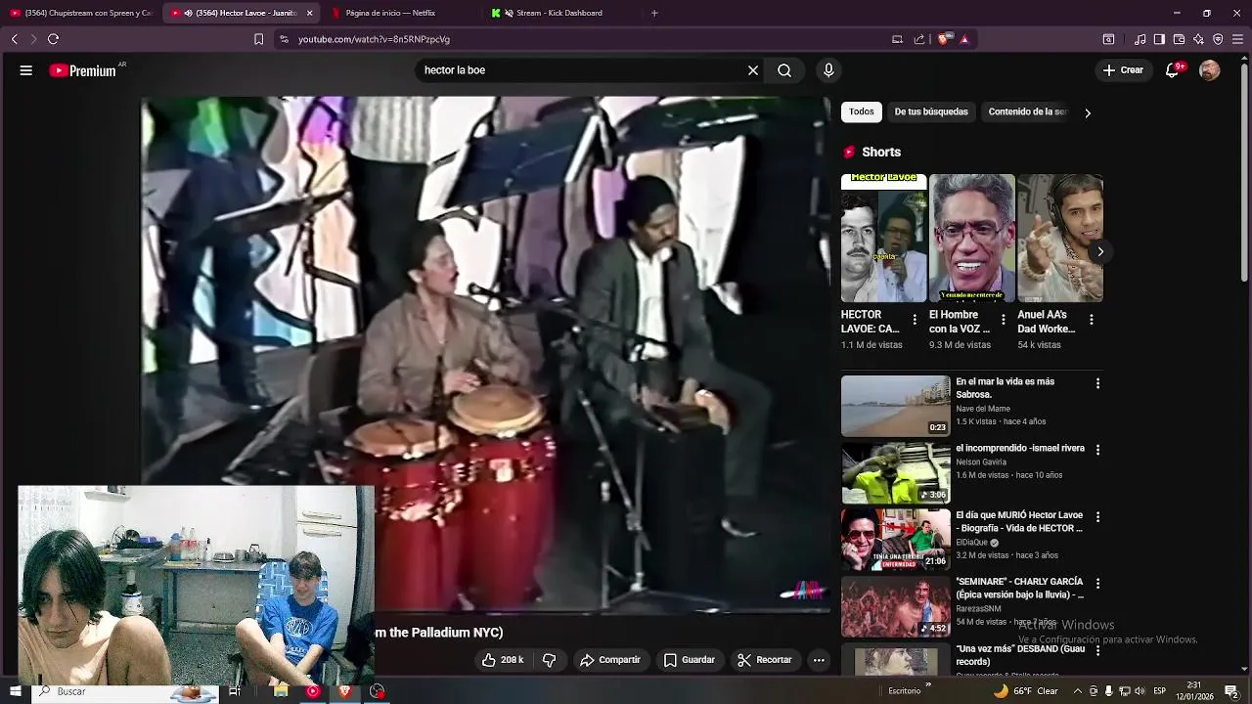Screen dimensions: 1252x704
Task: Open the el incomprendido video thumbnail
Action: click(895, 472)
